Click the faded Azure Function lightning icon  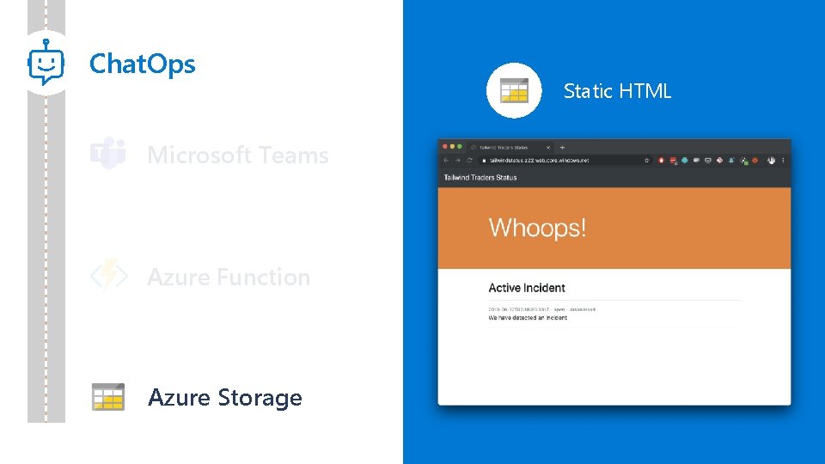click(109, 275)
